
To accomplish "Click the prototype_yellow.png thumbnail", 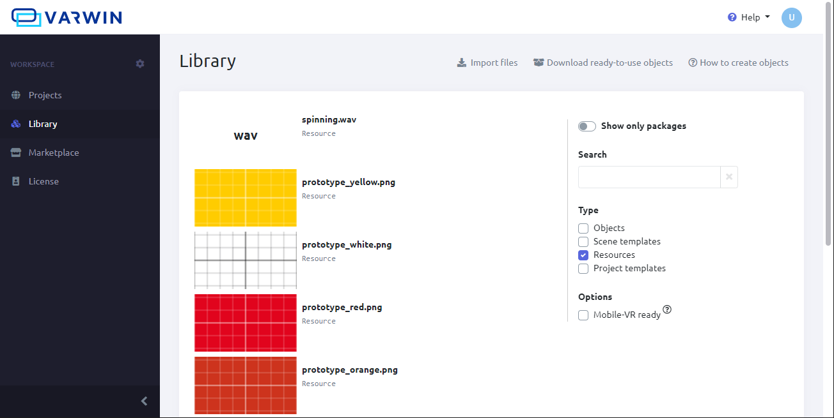I will [x=246, y=198].
